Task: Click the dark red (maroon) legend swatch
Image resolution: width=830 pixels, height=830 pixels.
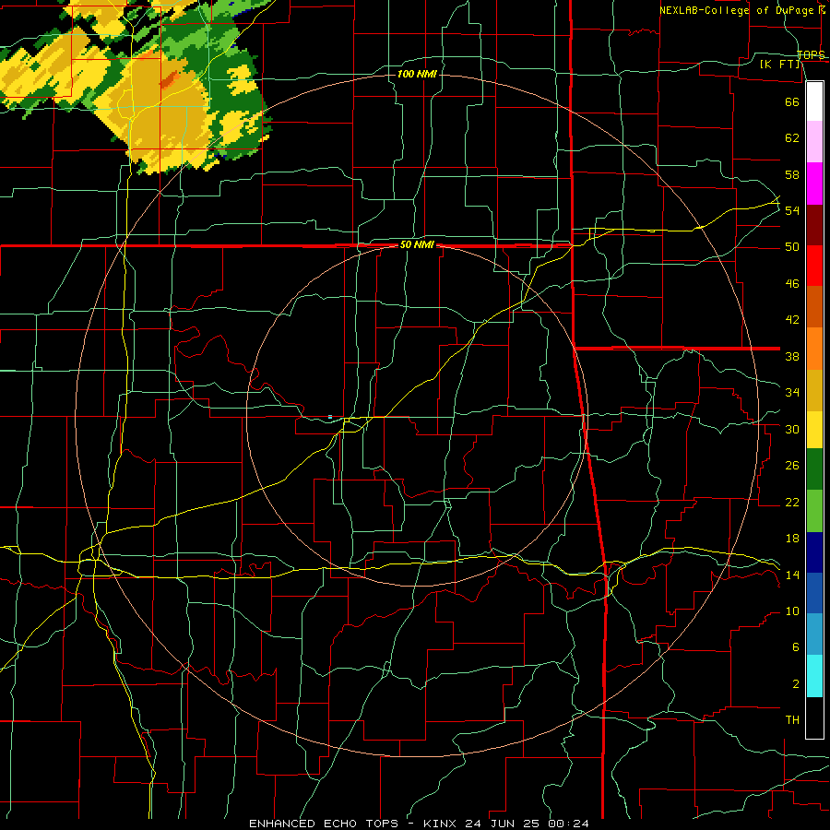Action: [x=814, y=225]
